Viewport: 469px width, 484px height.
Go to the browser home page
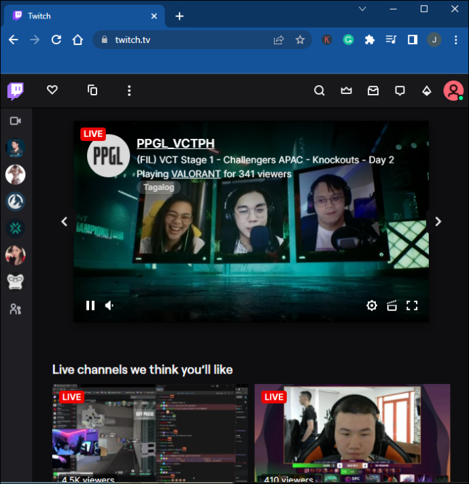(x=77, y=39)
